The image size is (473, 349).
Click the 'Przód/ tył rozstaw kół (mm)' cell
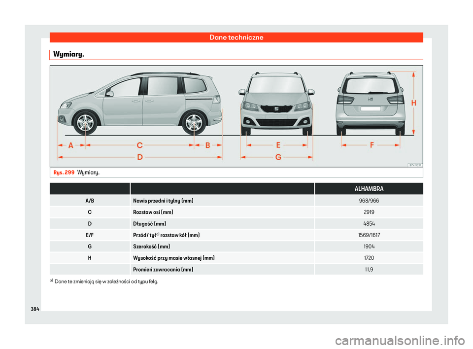click(222, 235)
